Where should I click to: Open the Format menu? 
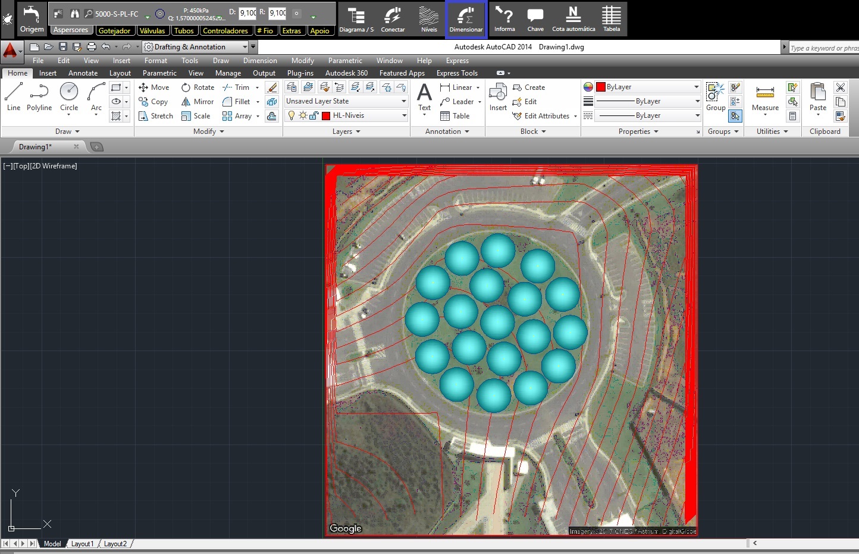[x=156, y=61]
